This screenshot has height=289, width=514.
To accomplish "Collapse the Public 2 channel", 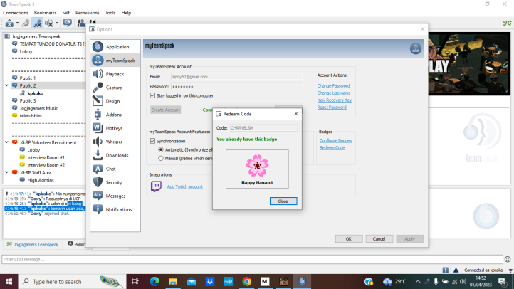I will (x=6, y=85).
